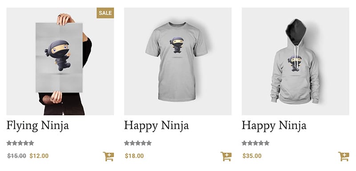Click the first star of Flying Ninja rating
This screenshot has height=171, width=356.
tap(9, 143)
